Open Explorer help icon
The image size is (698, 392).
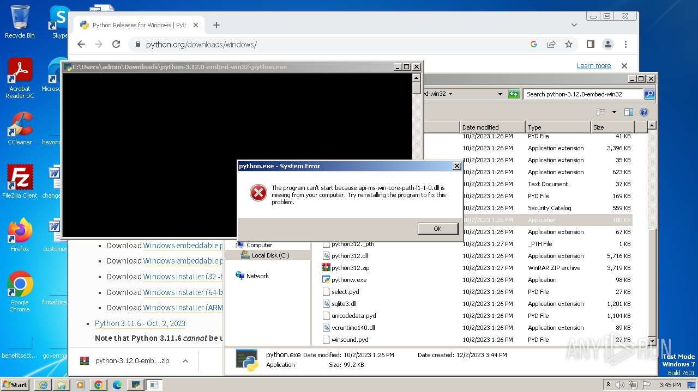644,112
